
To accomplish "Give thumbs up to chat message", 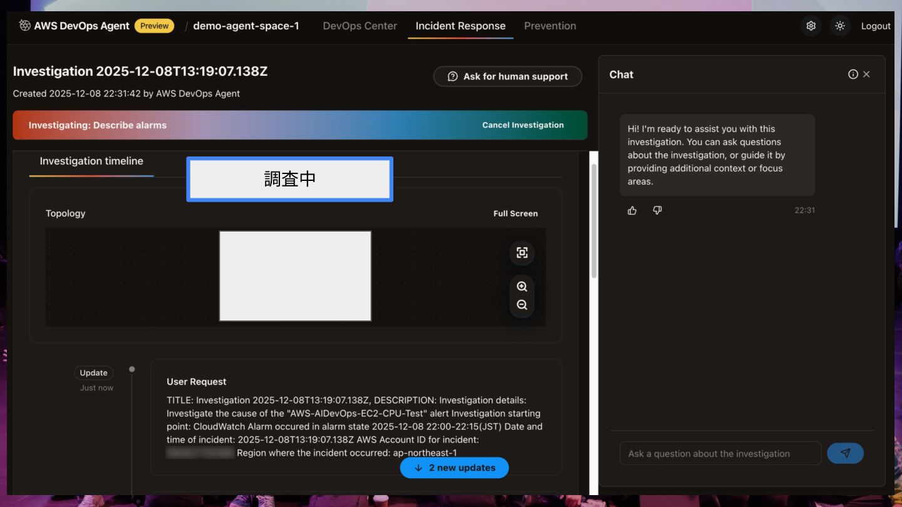I will click(632, 210).
